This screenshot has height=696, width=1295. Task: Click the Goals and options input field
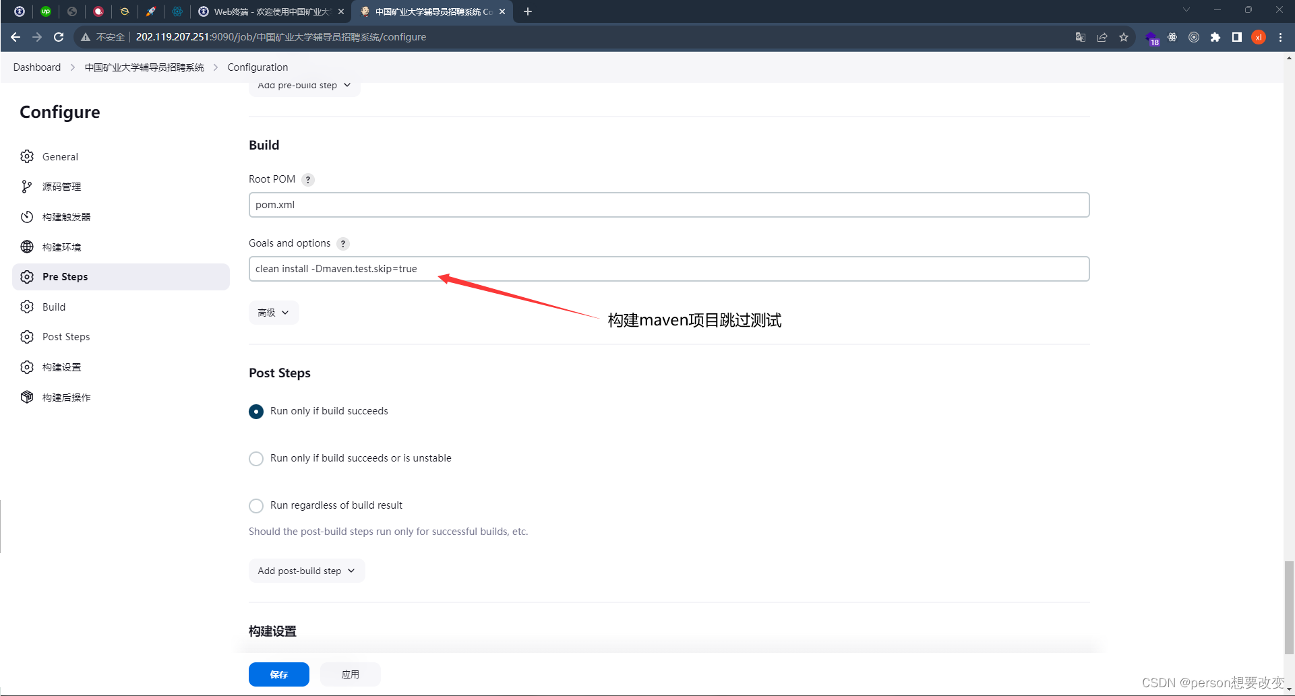[x=669, y=269]
